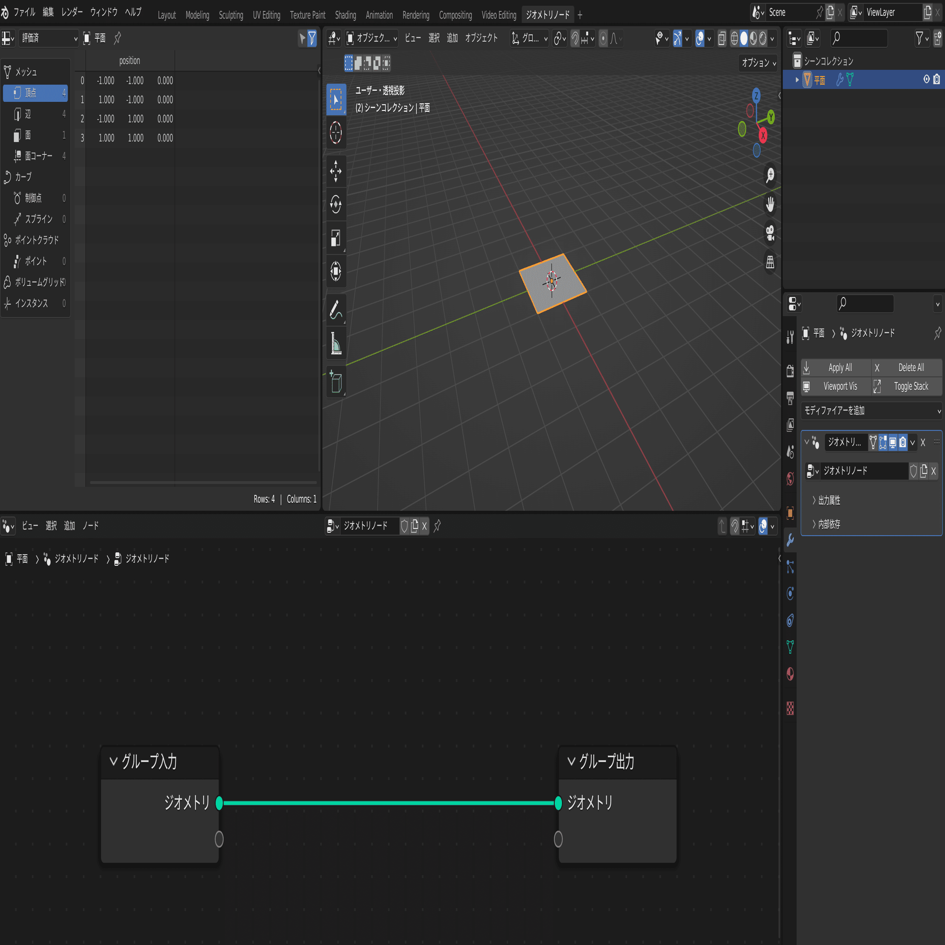Toggle camera view button in viewport
The height and width of the screenshot is (945, 945).
pos(770,233)
